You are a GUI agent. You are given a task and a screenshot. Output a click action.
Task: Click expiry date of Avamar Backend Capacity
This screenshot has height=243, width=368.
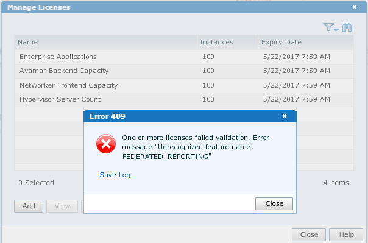(297, 71)
